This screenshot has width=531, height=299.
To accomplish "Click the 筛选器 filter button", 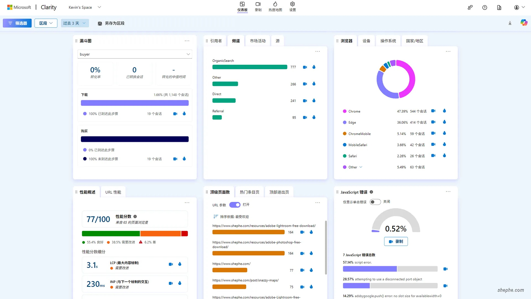I will tap(17, 23).
